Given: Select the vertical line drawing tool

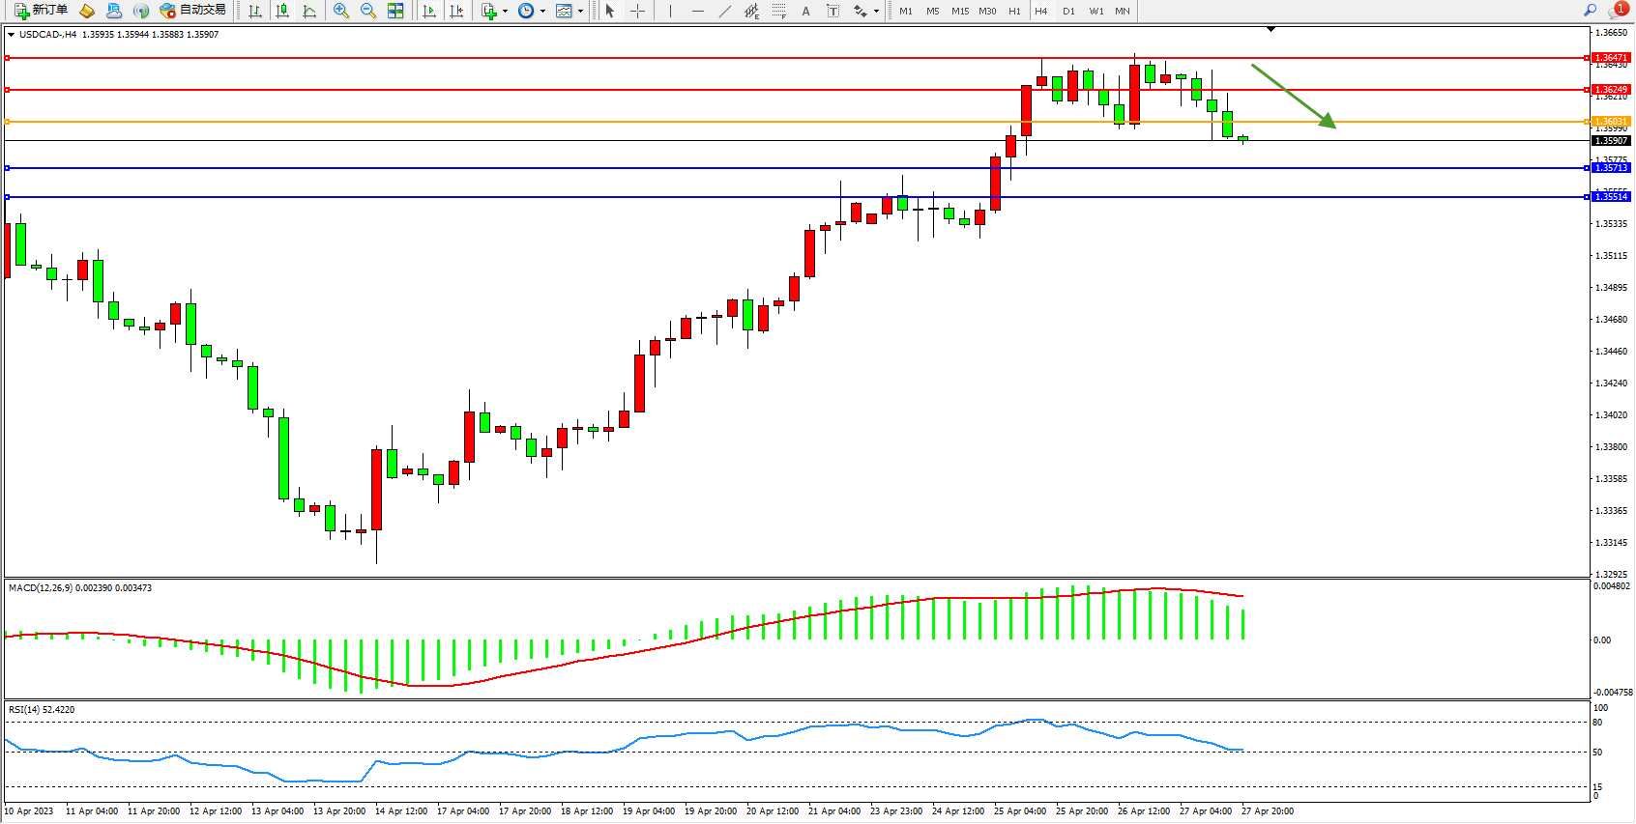Looking at the screenshot, I should click(670, 11).
